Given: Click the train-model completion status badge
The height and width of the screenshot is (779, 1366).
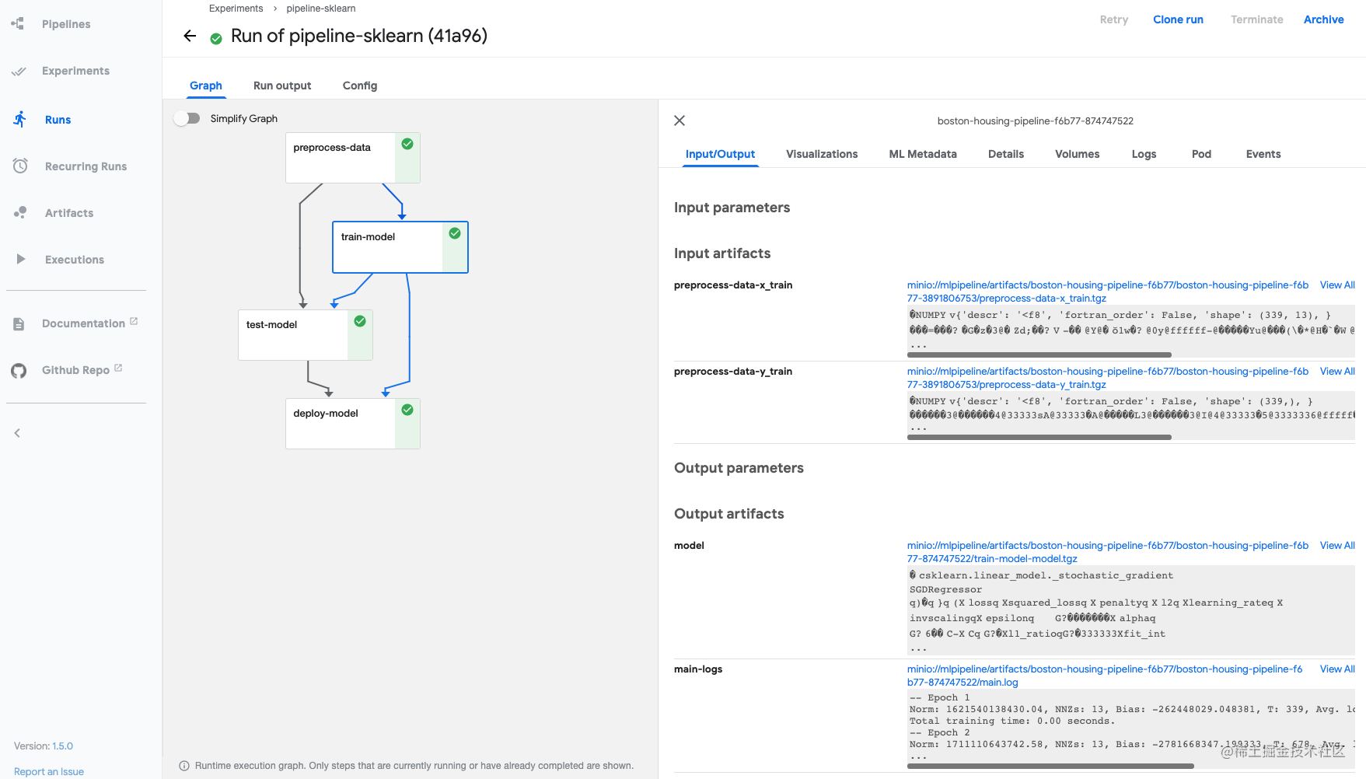Looking at the screenshot, I should click(455, 232).
